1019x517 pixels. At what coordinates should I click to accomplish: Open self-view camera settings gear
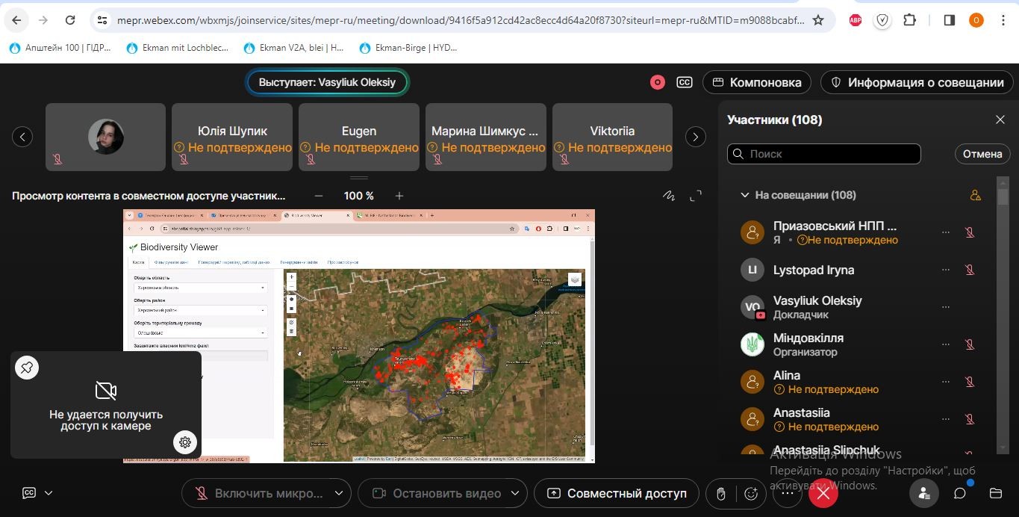coord(185,442)
